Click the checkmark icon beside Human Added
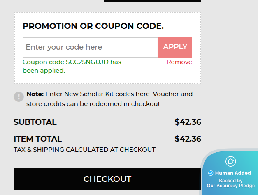 click(x=211, y=173)
